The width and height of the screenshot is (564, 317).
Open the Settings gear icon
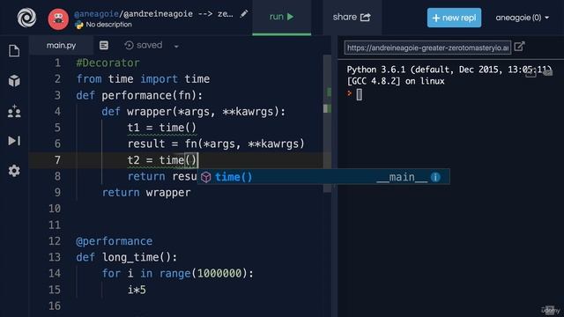[14, 171]
